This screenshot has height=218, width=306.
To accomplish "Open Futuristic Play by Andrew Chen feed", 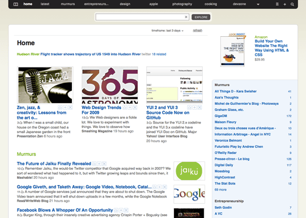I will 239,147.
